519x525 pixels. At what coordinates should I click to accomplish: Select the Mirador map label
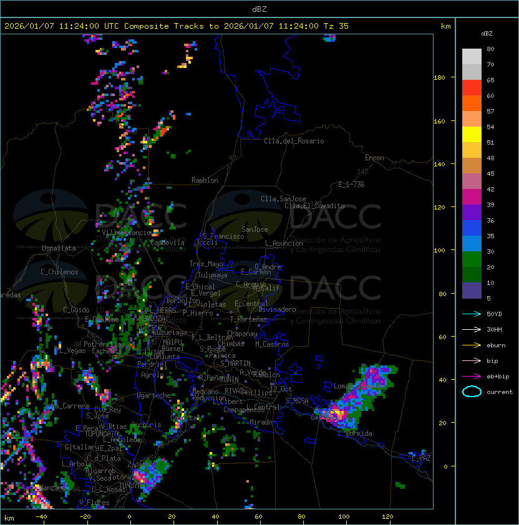coord(263,422)
